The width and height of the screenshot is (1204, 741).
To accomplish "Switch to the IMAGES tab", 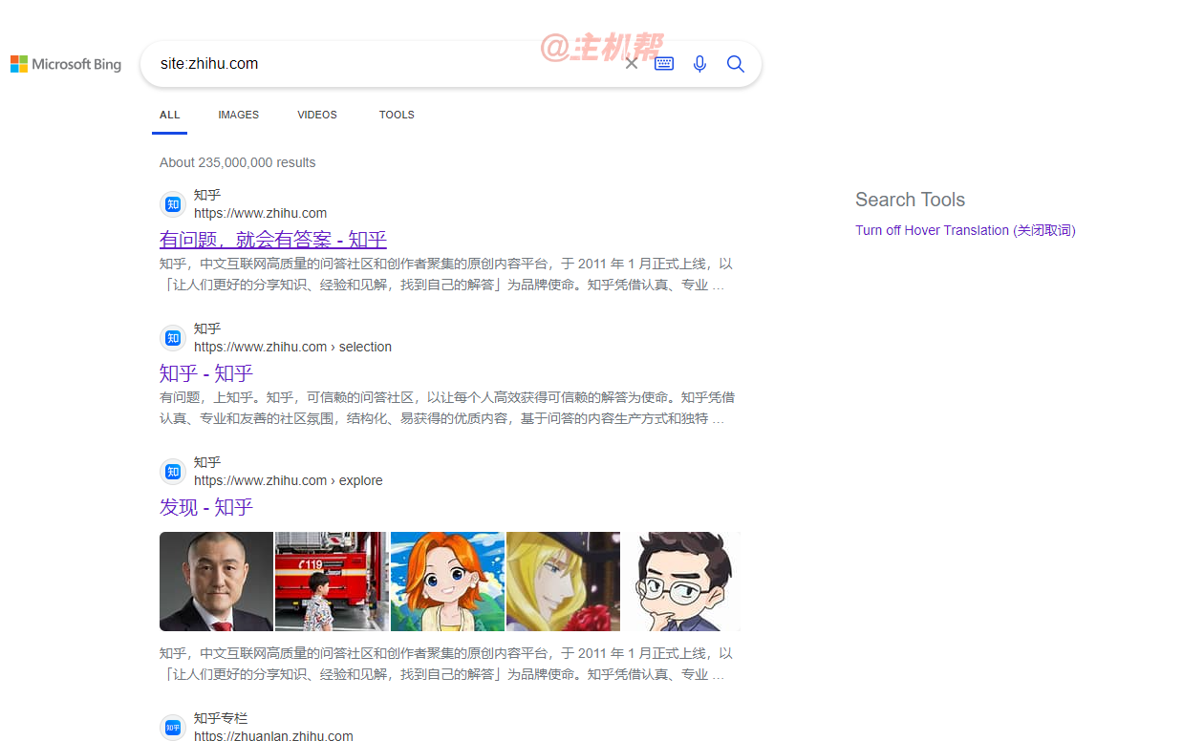I will (x=238, y=115).
